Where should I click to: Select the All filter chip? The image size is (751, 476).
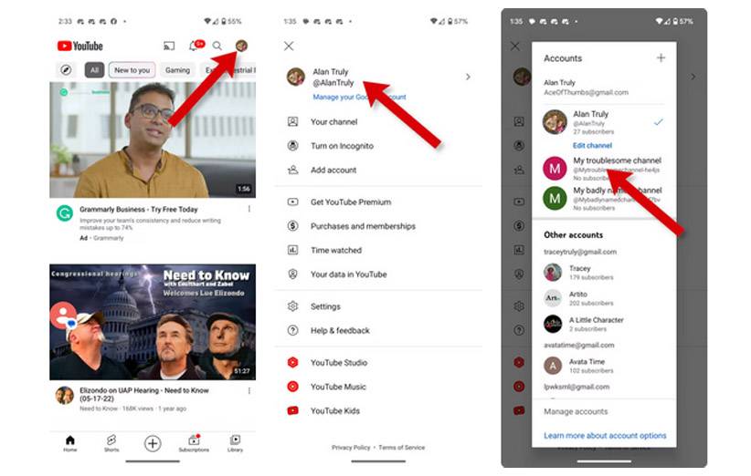pos(94,70)
